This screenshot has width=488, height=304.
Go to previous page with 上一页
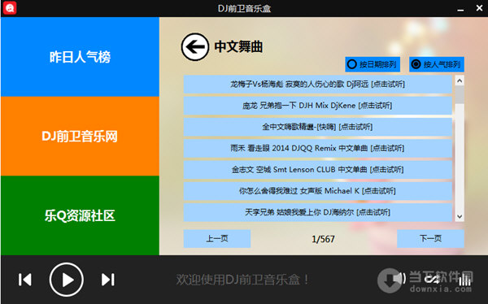(x=217, y=239)
